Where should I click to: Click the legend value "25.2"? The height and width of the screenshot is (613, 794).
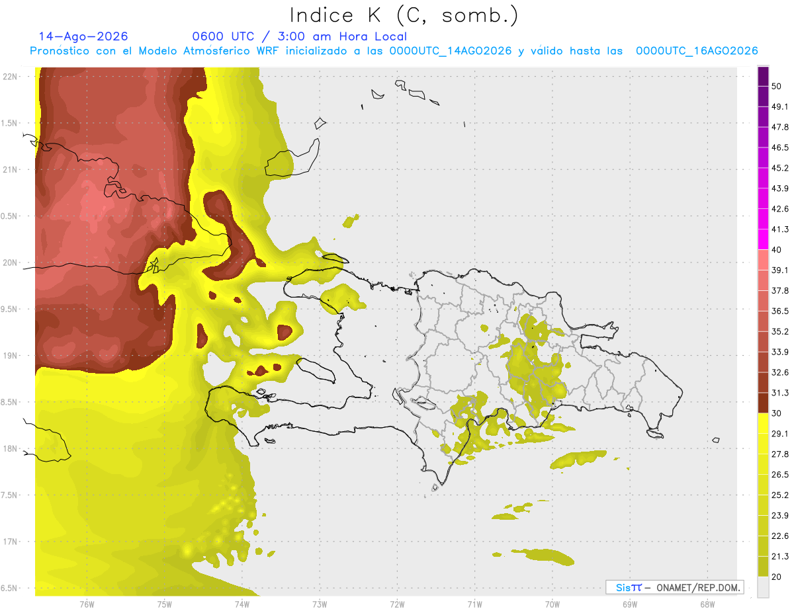tap(780, 495)
